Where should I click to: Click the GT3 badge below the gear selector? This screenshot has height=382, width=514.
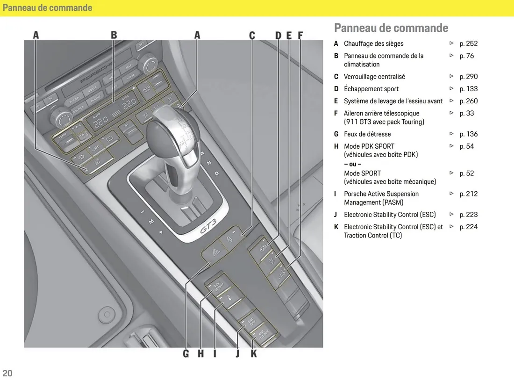tap(208, 226)
